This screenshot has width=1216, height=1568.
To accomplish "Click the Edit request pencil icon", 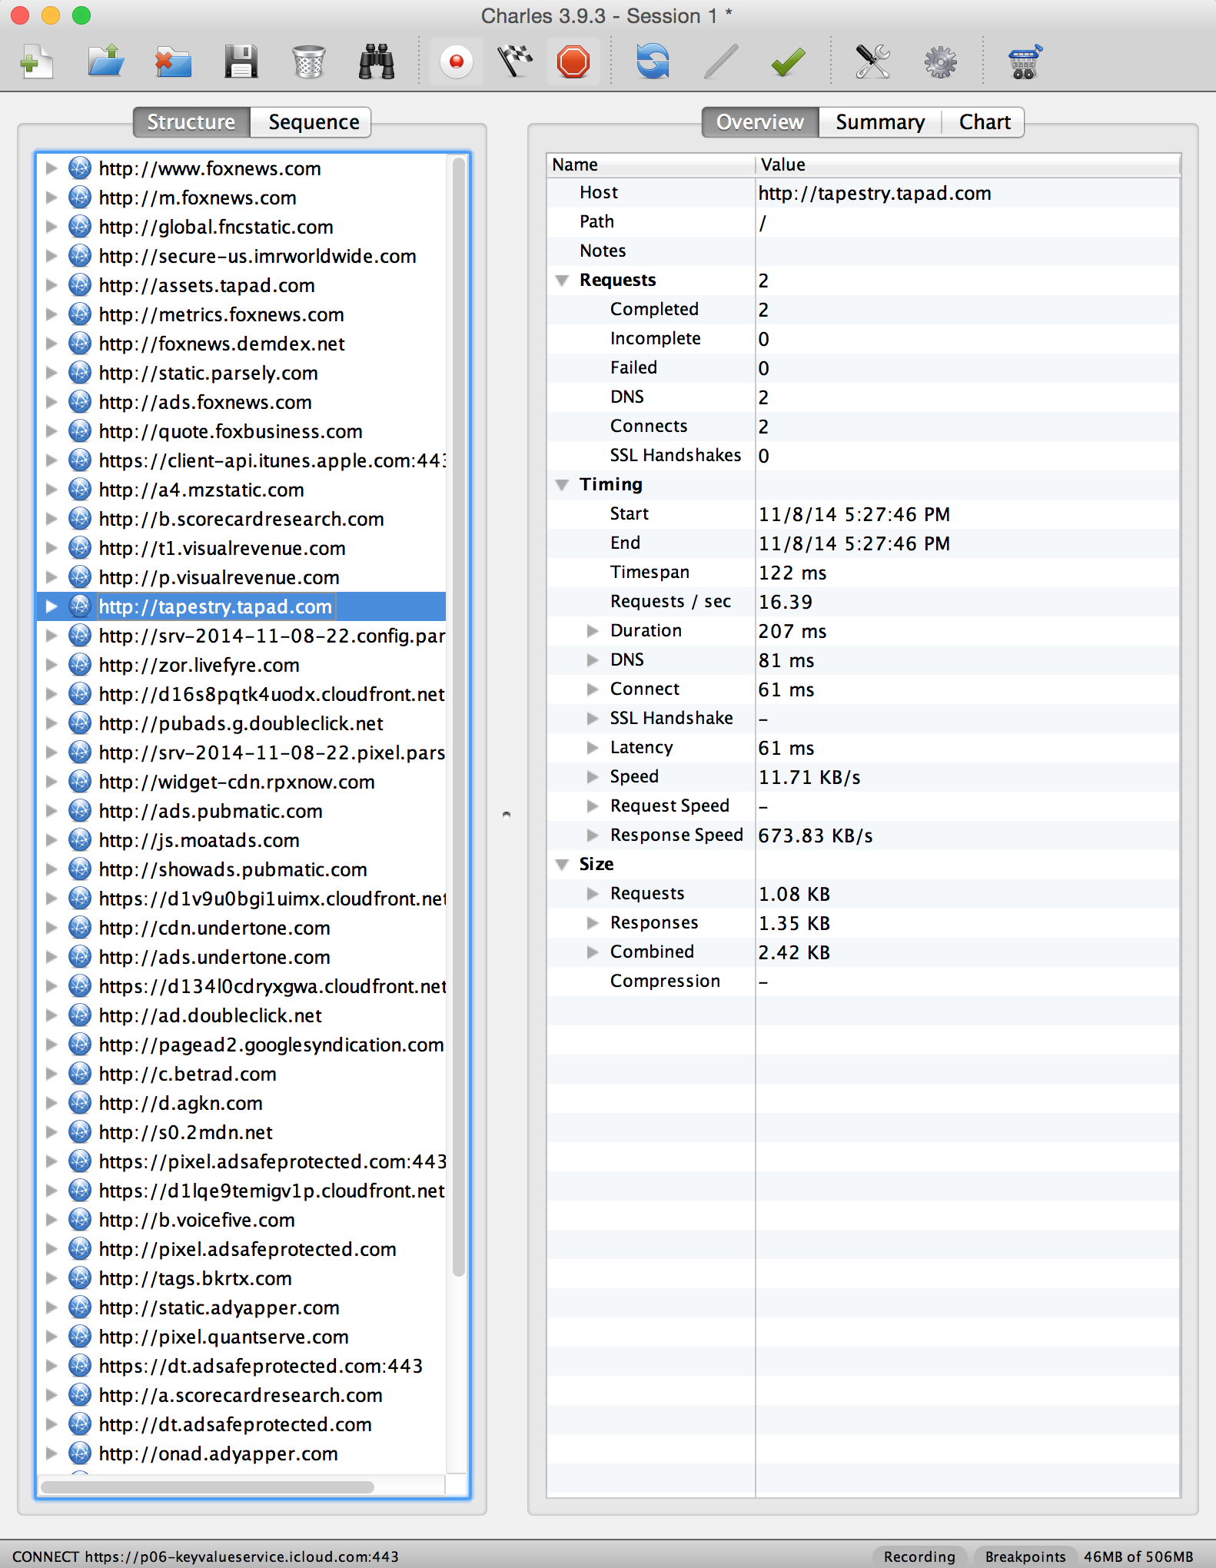I will pos(720,61).
